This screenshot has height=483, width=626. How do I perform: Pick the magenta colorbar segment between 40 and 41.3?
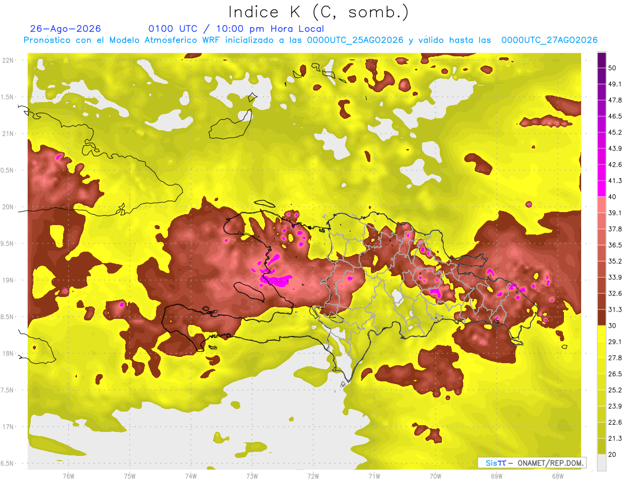pyautogui.click(x=601, y=189)
